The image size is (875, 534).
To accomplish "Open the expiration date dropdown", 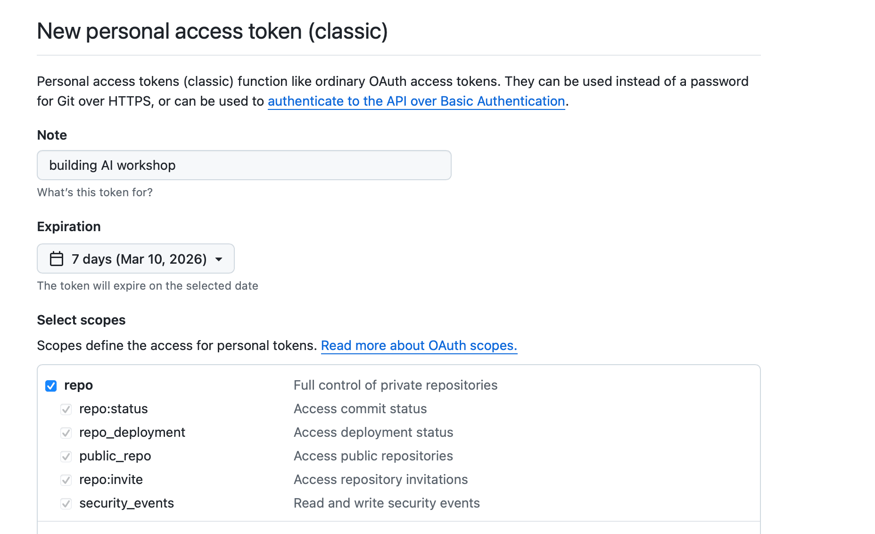I will point(135,259).
